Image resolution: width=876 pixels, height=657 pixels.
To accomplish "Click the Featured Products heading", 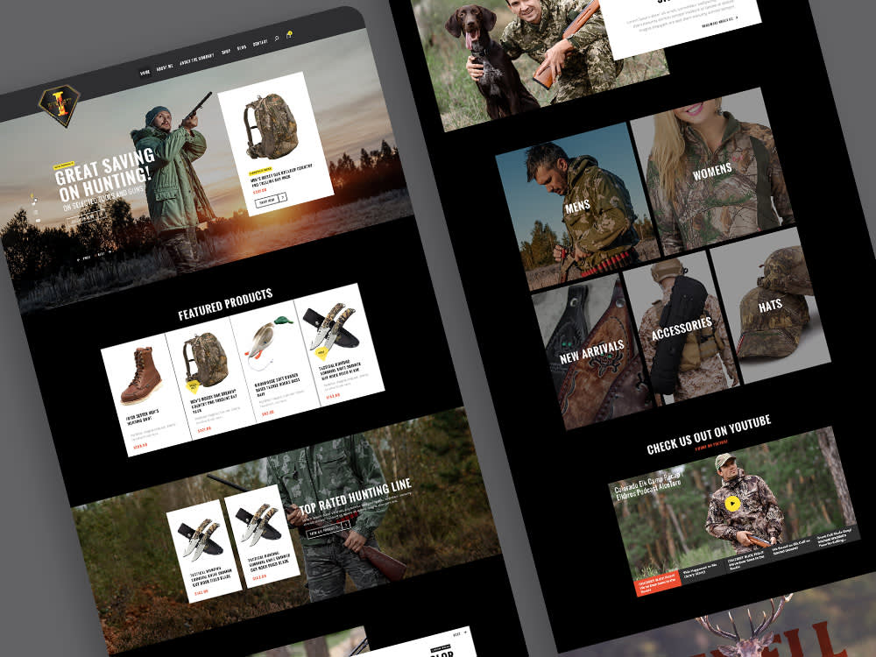I will (225, 305).
